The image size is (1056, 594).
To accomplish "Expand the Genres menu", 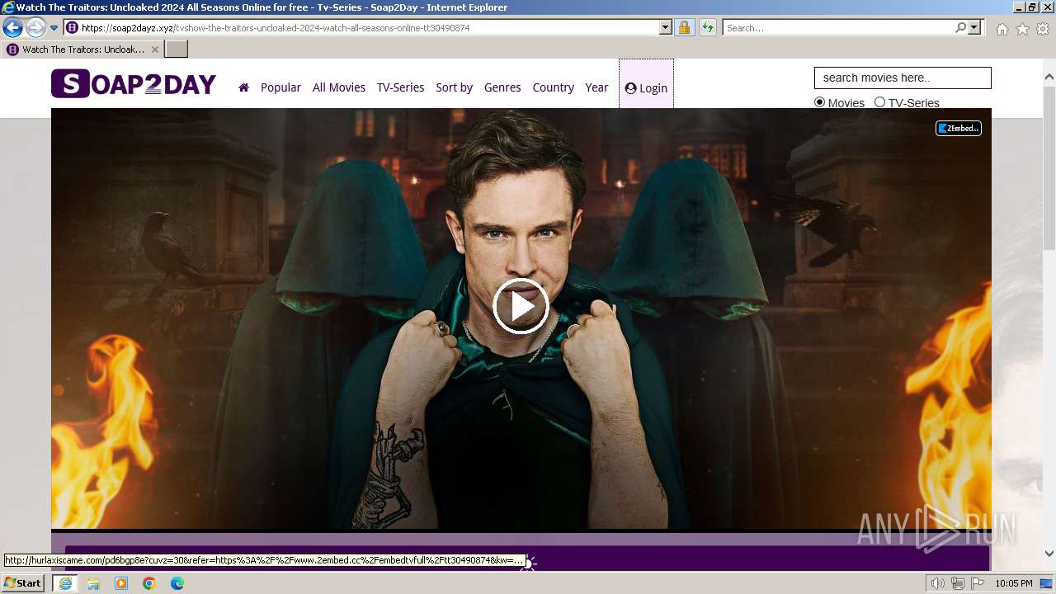I will pyautogui.click(x=502, y=87).
